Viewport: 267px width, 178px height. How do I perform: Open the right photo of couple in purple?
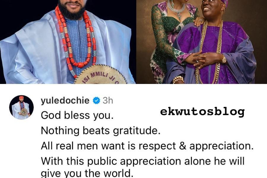(x=202, y=42)
